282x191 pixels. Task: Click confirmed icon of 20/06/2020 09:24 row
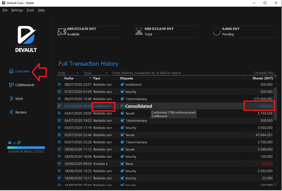tap(59, 164)
